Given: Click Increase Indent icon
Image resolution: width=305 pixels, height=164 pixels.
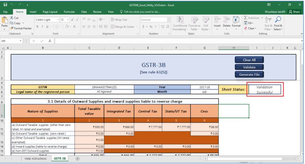Looking at the screenshot, I should click(x=106, y=27).
